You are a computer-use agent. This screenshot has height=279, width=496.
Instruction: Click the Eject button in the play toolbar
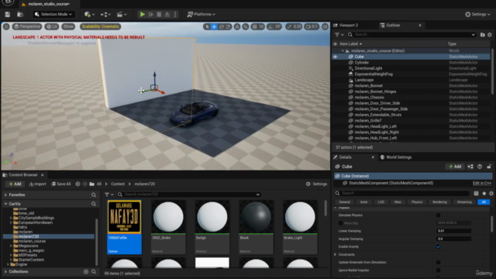[167, 14]
